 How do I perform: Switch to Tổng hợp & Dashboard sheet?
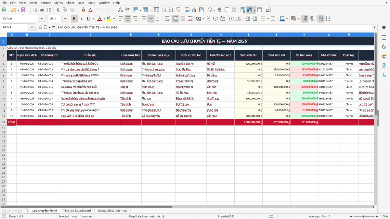click(x=77, y=211)
